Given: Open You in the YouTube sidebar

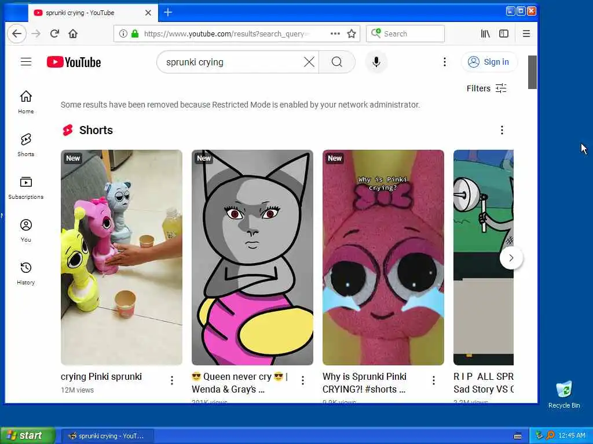Looking at the screenshot, I should [25, 230].
